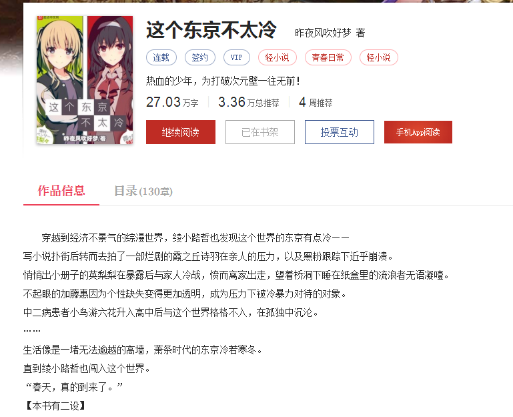513x417 pixels.
Task: Click the 3.36 万总推荐 stat
Action: point(249,102)
